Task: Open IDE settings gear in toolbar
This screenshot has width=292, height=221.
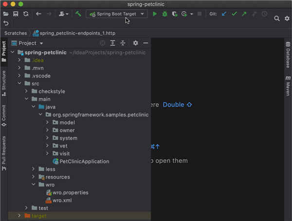Action: [287, 18]
